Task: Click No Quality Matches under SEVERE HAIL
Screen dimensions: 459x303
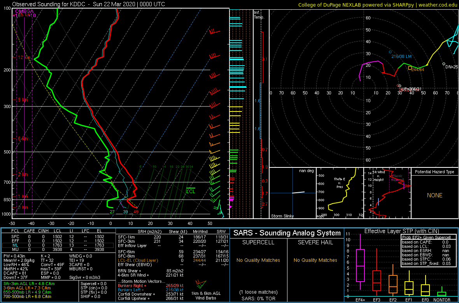Action: [315, 260]
